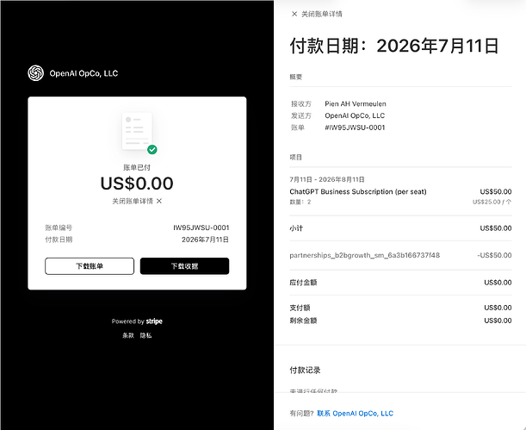Screen dimensions: 526x430
Task: Open the stripe link in the footer
Action: point(154,321)
